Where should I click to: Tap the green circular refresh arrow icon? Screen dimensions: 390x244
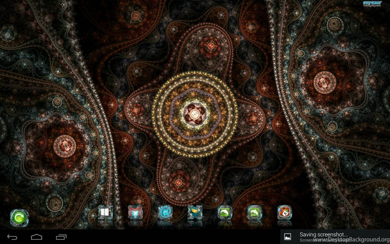(x=19, y=218)
